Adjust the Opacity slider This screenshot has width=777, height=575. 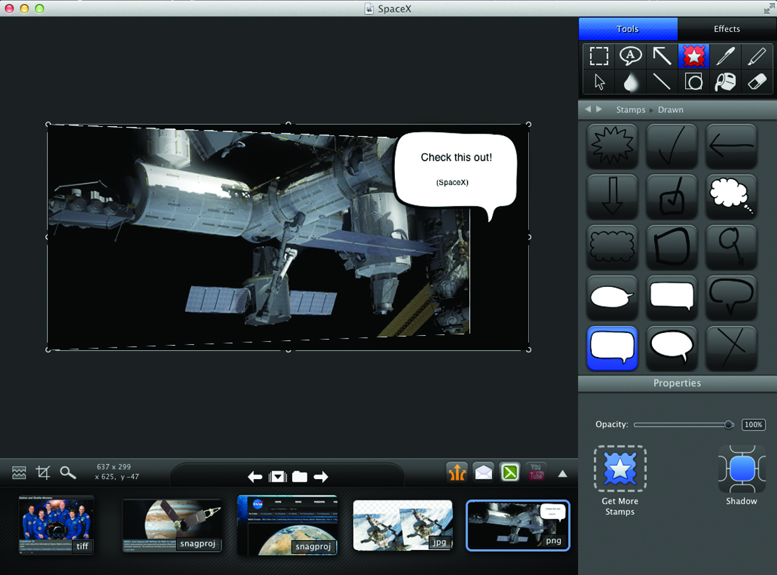click(x=728, y=425)
